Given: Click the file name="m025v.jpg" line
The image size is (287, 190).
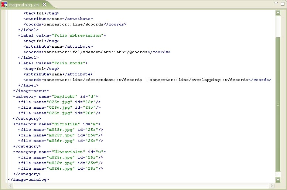Looking at the screenshot, I should click(61, 135).
